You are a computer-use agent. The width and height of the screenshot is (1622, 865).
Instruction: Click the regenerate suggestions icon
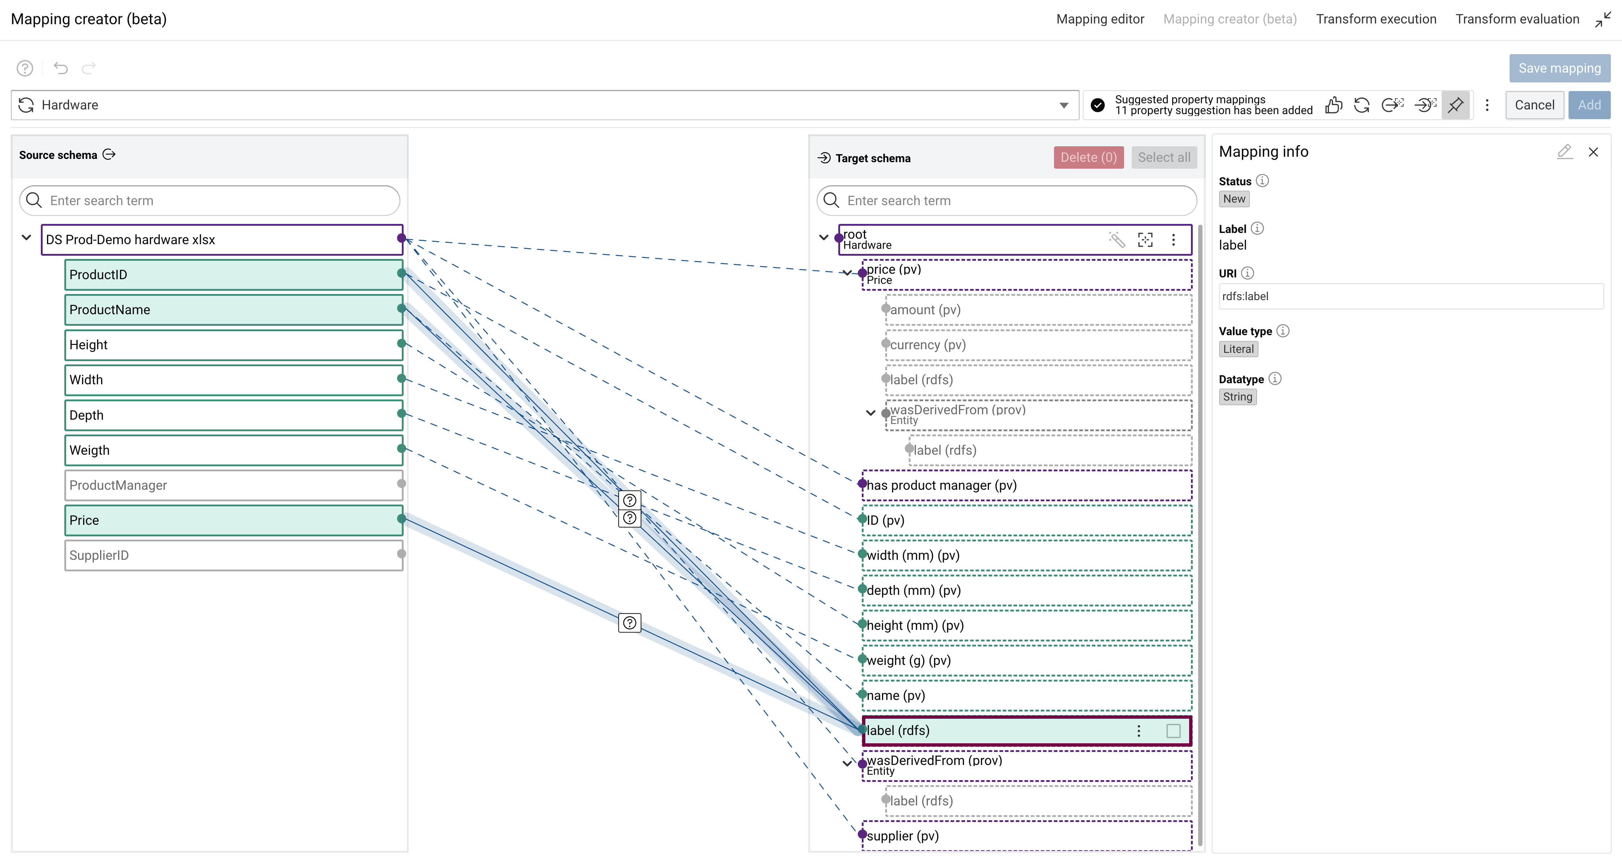(1361, 104)
